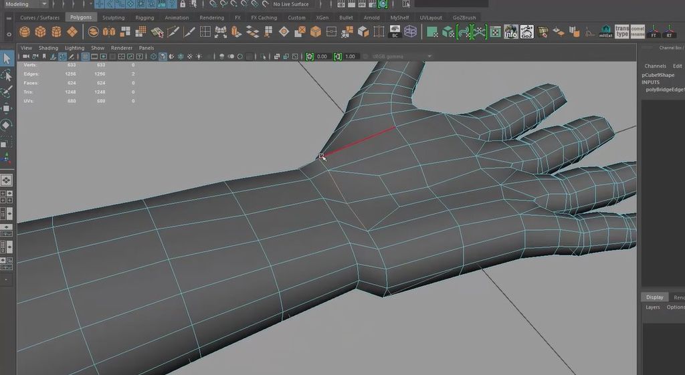This screenshot has width=685, height=375.
Task: Pick the Paint Selection tool
Action: click(7, 92)
